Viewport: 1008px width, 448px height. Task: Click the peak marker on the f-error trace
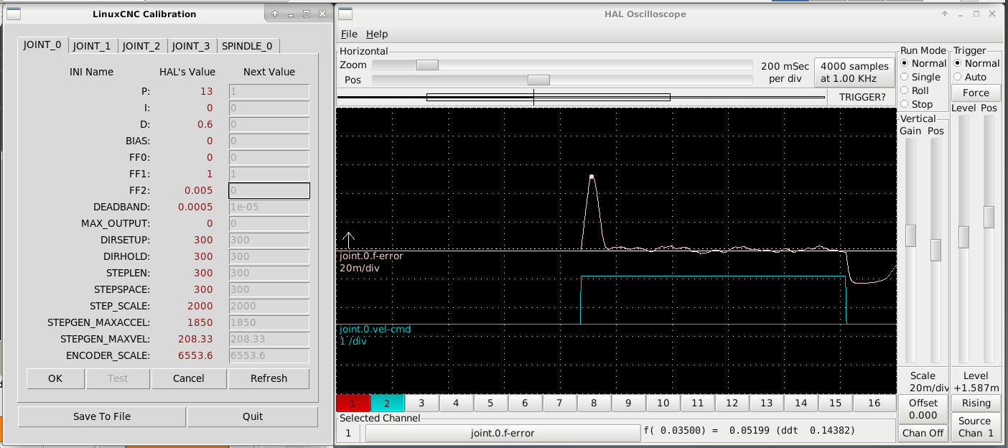592,177
